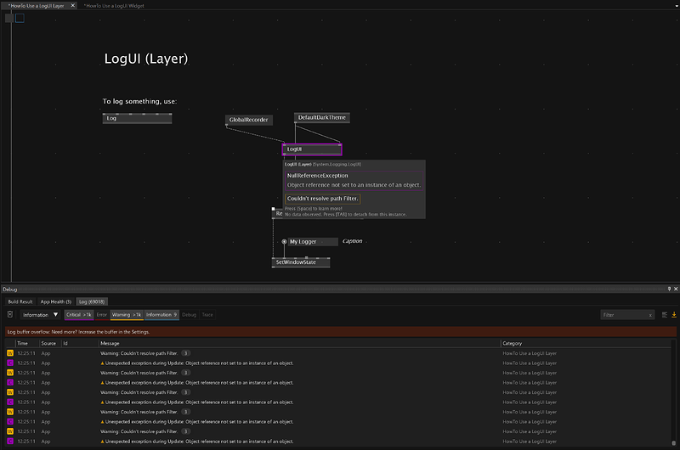The width and height of the screenshot is (680, 450).
Task: Select the Log node
Action: pyautogui.click(x=137, y=118)
